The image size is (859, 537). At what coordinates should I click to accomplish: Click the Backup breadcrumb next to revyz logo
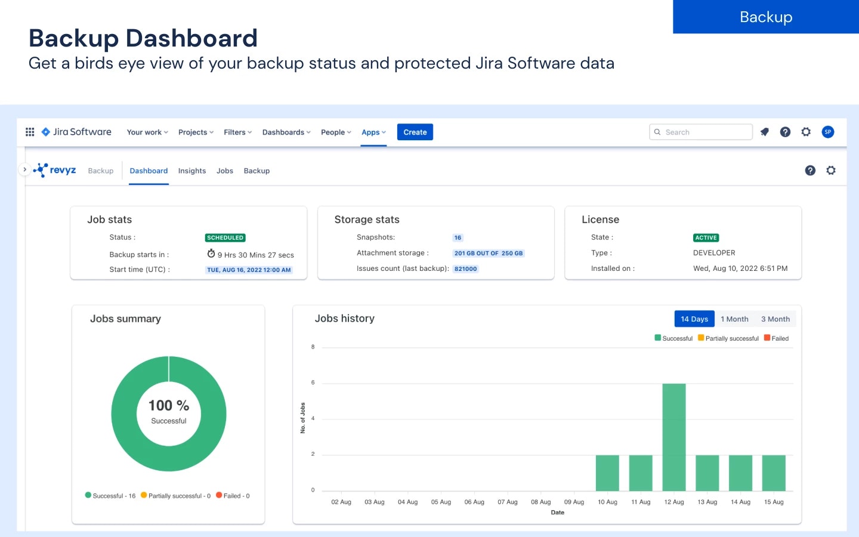100,171
